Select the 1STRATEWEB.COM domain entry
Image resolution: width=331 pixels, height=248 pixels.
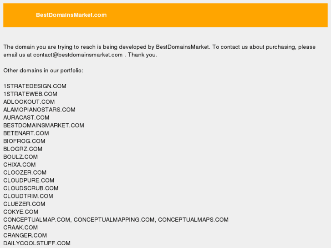point(30,94)
